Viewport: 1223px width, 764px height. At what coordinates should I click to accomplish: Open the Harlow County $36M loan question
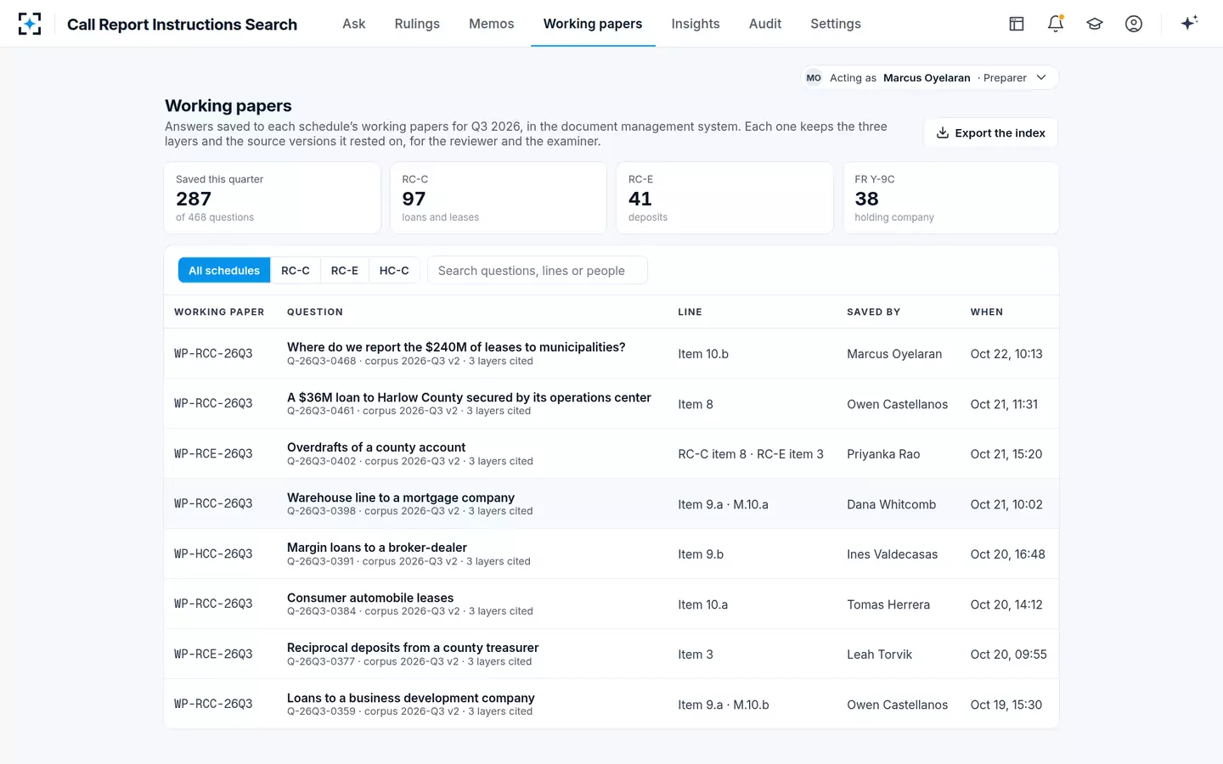(469, 397)
